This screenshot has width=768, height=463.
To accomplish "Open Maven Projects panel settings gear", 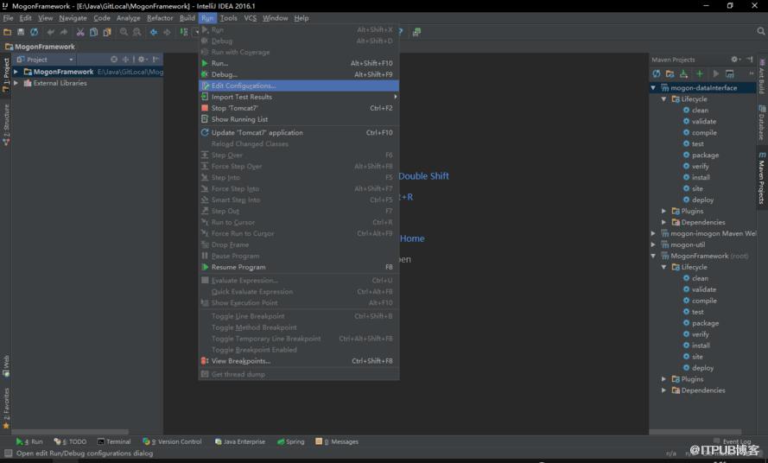I will [x=735, y=60].
